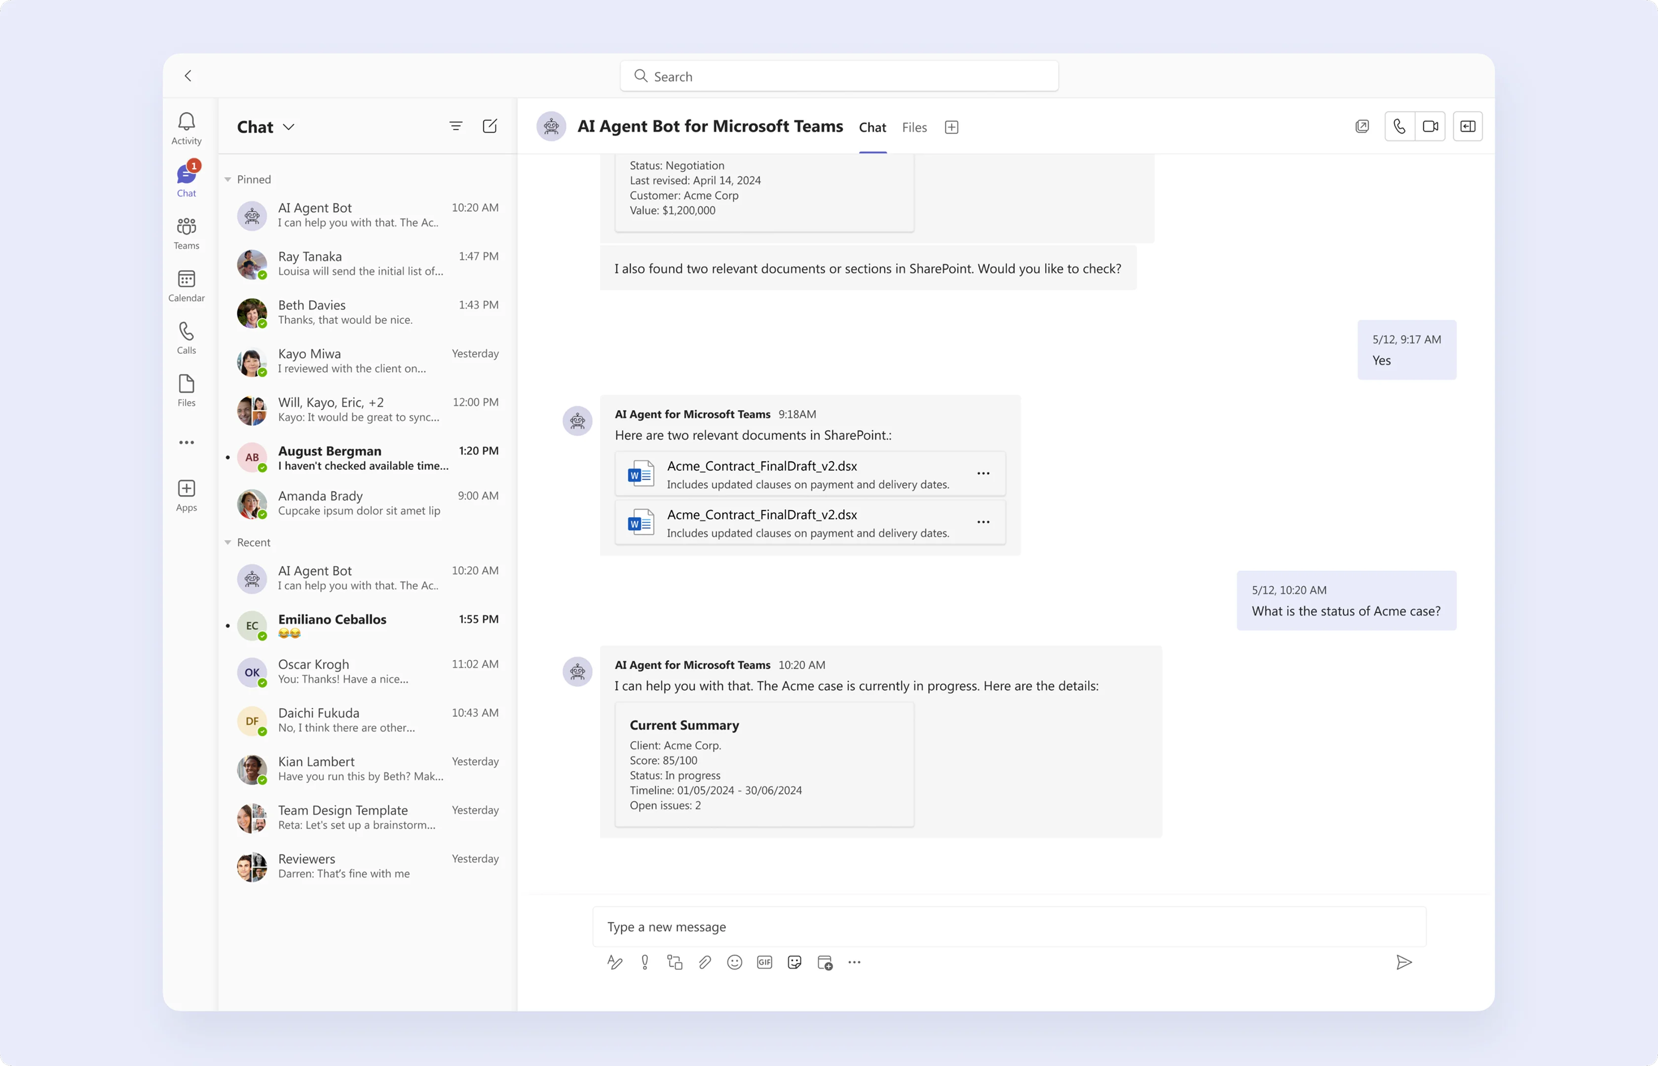
Task: Open Ray Tanaka chat
Action: (x=368, y=264)
